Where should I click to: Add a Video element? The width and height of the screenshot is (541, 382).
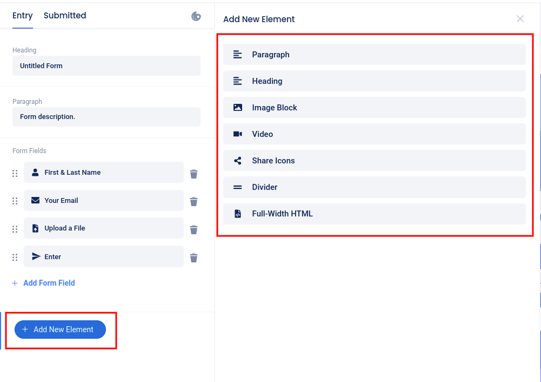[x=375, y=134]
